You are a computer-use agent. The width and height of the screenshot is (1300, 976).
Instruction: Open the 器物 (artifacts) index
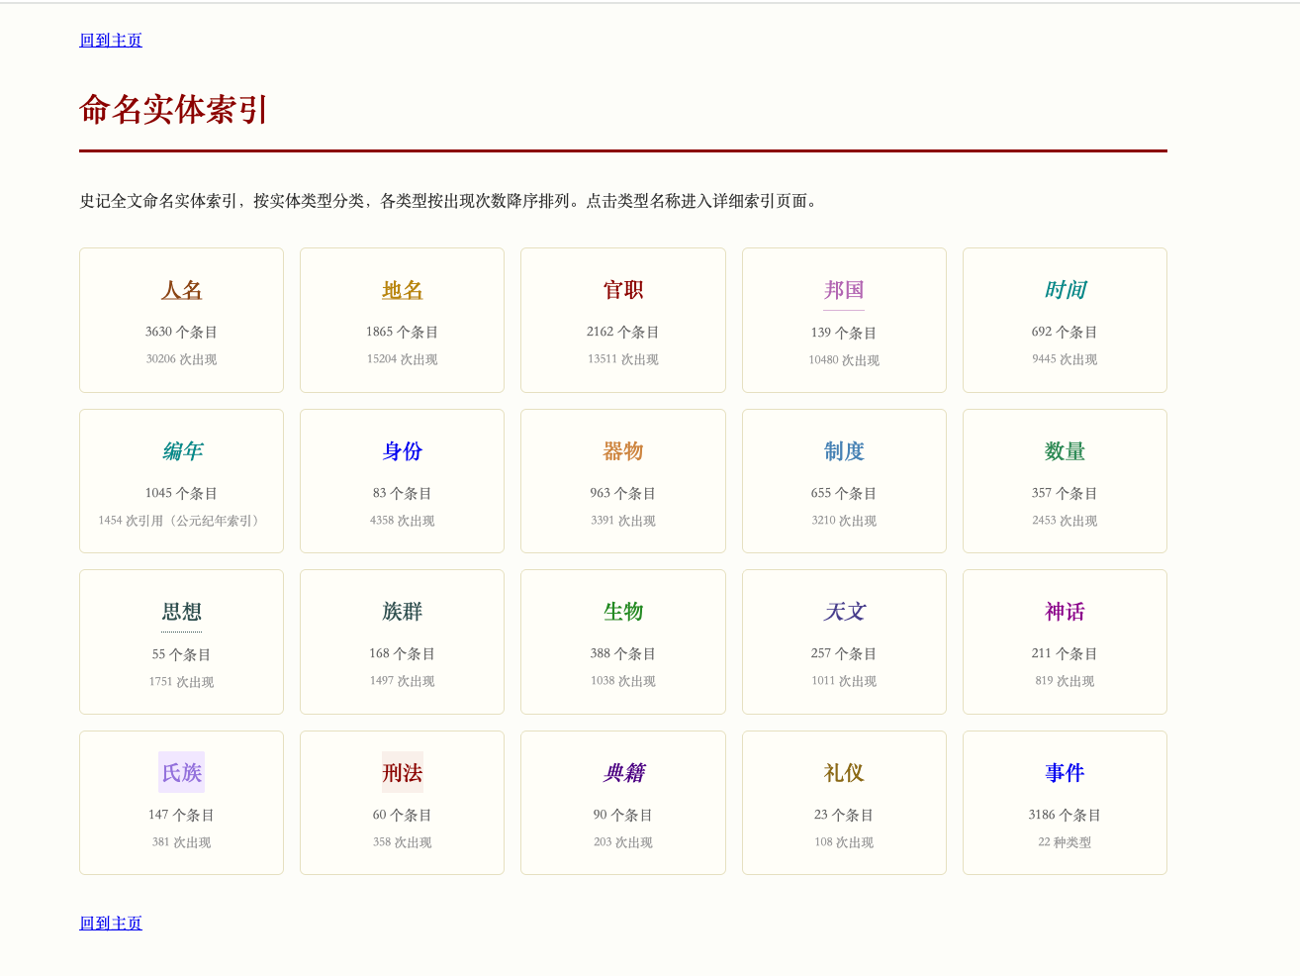tap(622, 451)
